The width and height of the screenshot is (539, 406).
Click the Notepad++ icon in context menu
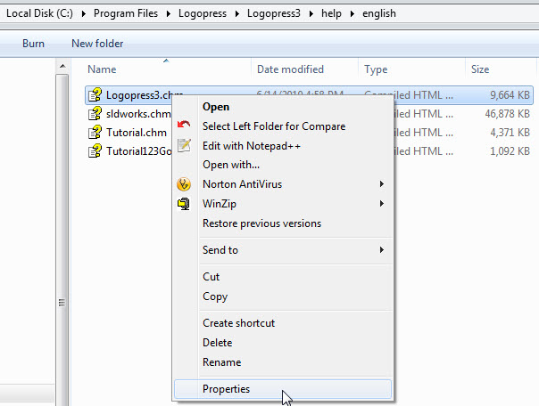(184, 145)
